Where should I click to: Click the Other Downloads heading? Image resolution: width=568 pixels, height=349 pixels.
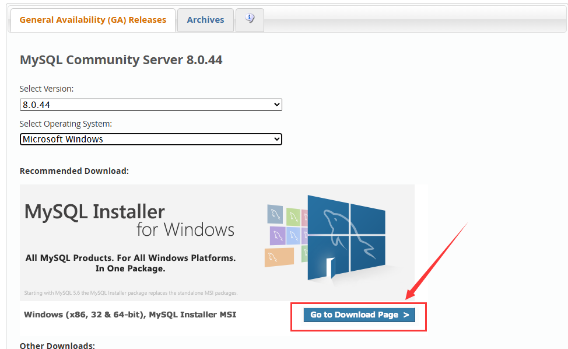(57, 345)
